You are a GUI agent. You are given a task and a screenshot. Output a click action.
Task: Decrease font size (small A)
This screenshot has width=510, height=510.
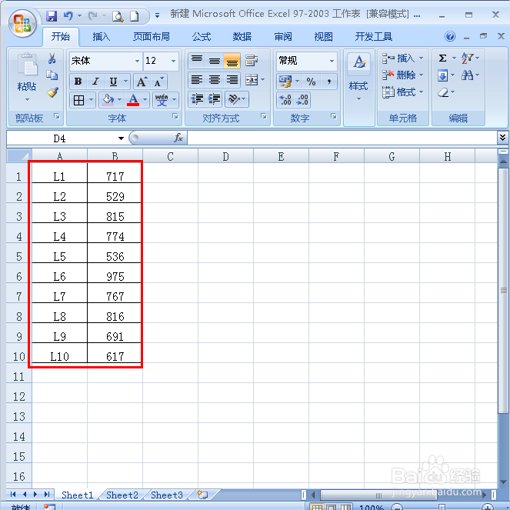pos(158,82)
